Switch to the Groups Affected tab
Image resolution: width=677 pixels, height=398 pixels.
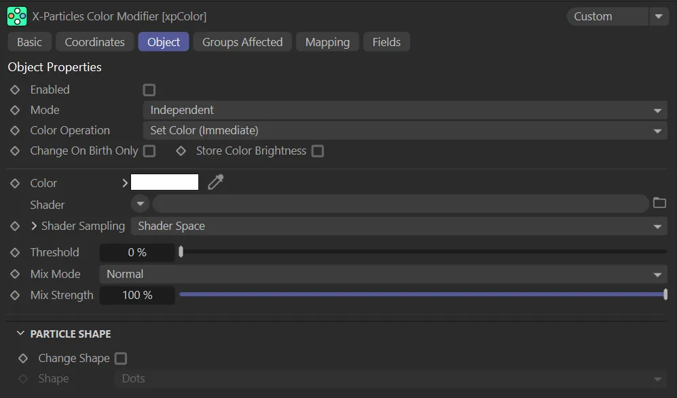(242, 42)
